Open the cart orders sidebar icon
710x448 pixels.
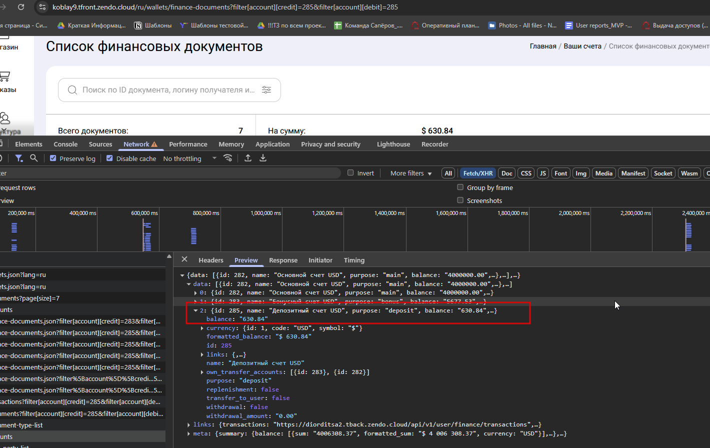pyautogui.click(x=4, y=76)
